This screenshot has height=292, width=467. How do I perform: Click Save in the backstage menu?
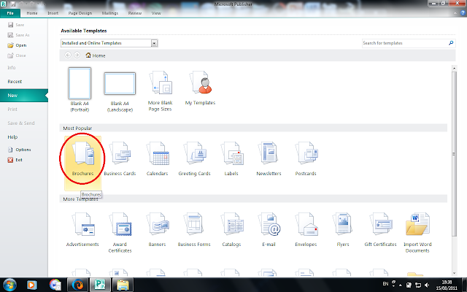[x=16, y=25]
